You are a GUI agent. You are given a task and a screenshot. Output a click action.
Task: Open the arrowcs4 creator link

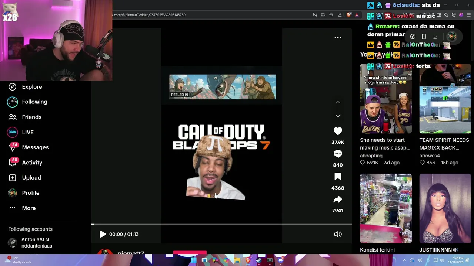(x=430, y=156)
